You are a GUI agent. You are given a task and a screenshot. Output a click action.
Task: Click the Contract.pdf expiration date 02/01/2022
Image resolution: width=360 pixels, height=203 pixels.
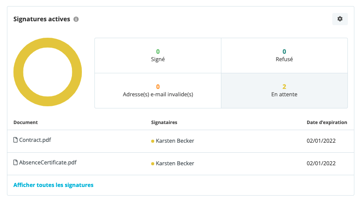(321, 141)
